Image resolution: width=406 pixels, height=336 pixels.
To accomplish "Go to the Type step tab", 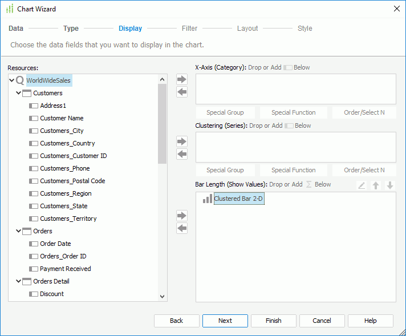I will click(x=71, y=28).
